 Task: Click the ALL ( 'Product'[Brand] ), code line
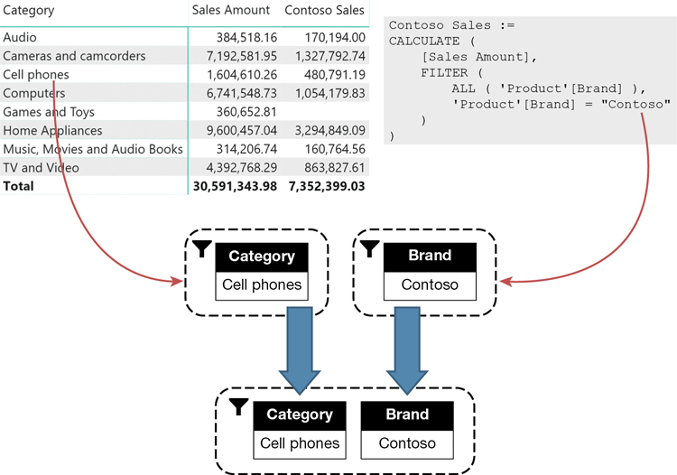tap(548, 88)
